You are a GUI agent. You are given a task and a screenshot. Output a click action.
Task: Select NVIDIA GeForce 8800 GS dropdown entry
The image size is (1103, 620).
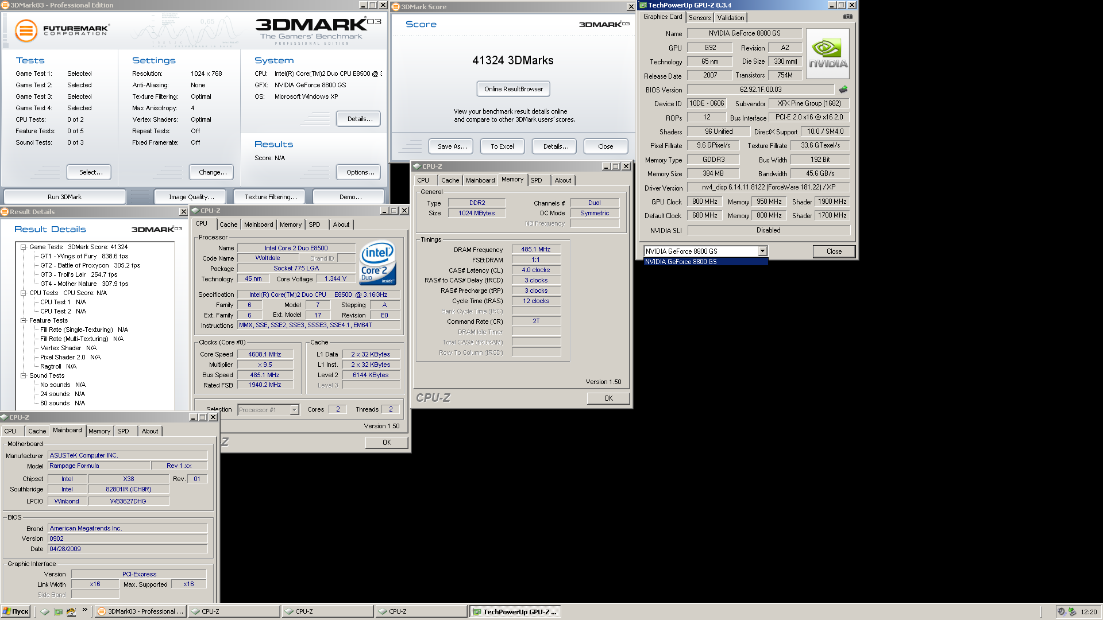coord(705,262)
